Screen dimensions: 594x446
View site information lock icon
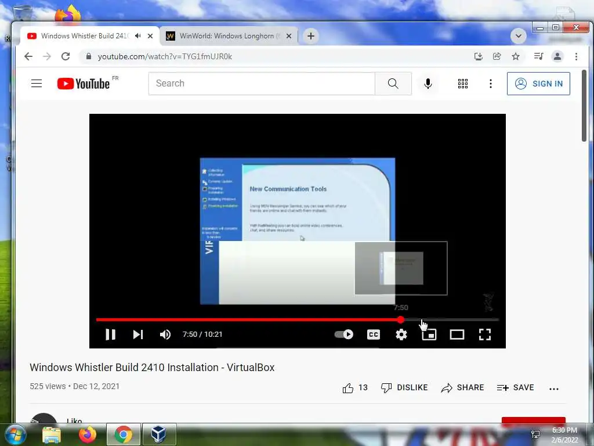(89, 56)
